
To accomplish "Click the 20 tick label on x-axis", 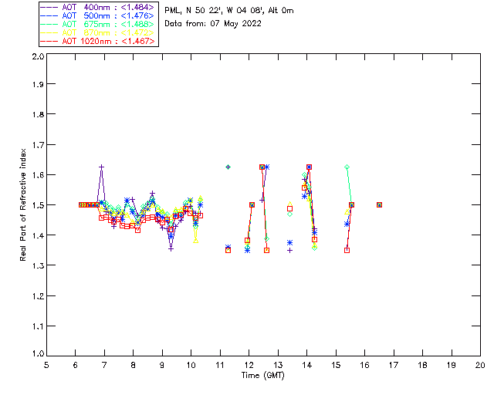I will (480, 364).
